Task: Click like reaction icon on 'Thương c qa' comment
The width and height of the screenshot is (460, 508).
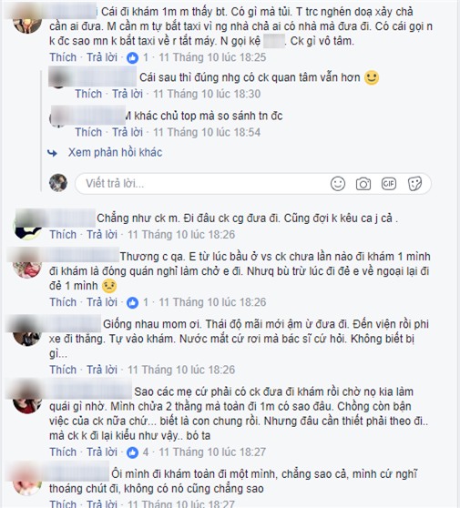Action: (x=132, y=302)
